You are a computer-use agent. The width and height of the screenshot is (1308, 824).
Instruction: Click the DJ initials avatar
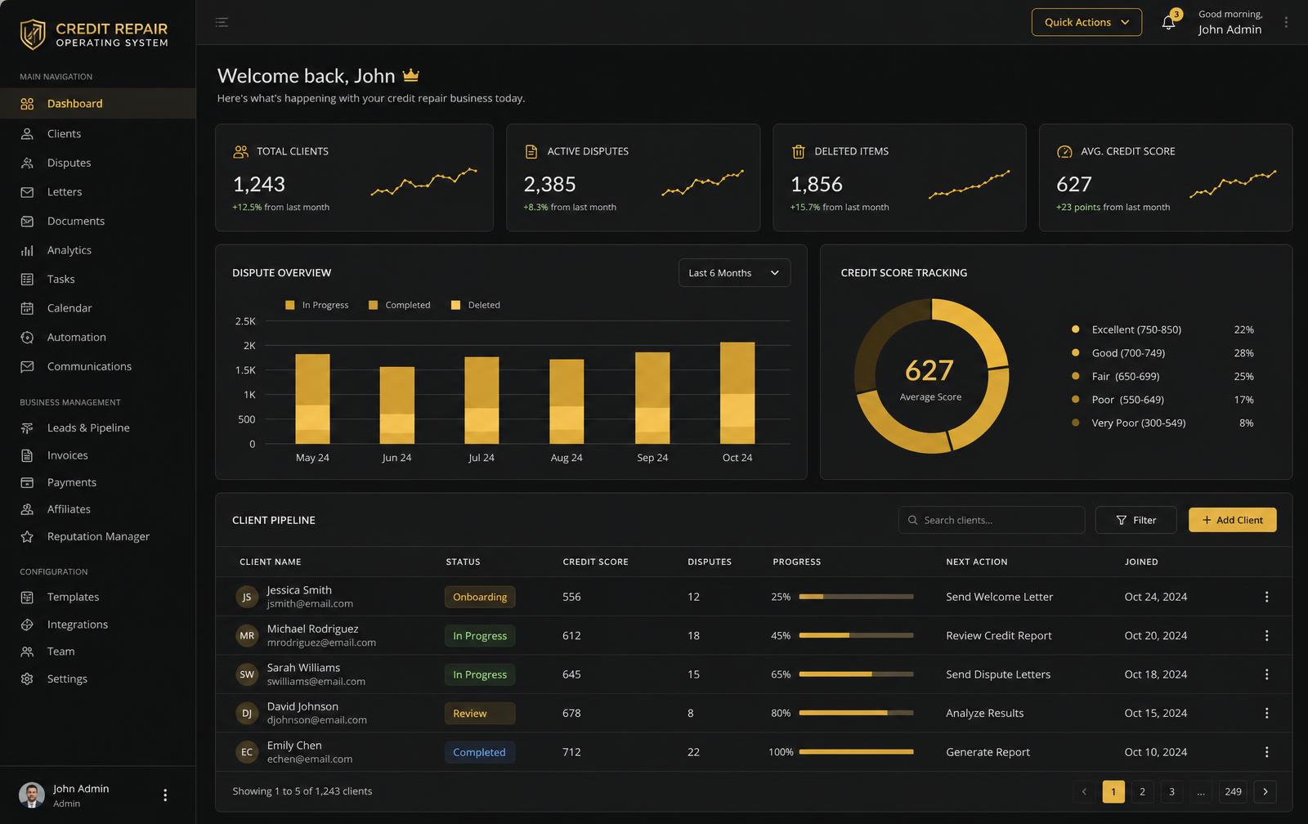point(247,714)
